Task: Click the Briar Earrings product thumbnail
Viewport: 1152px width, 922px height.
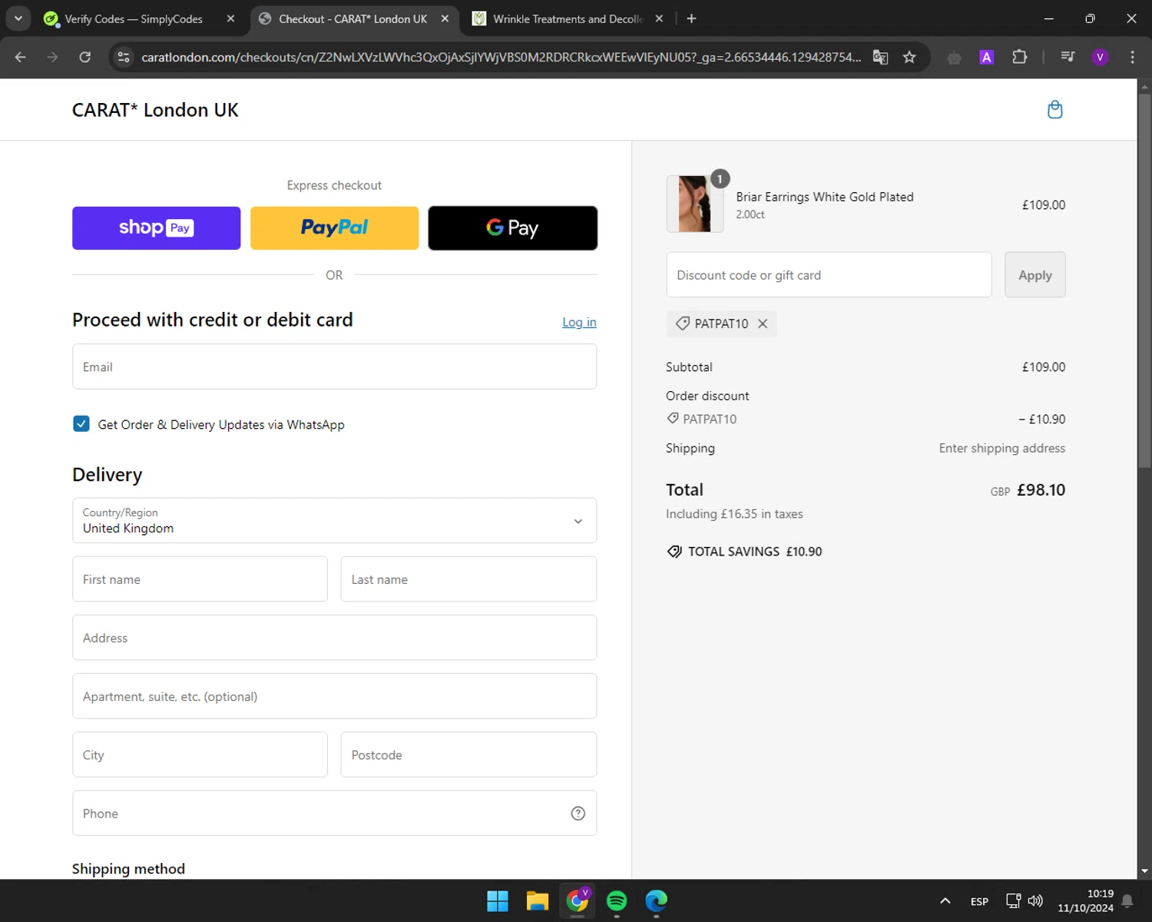Action: click(694, 204)
